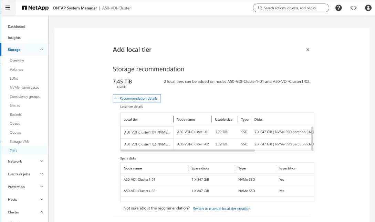The height and width of the screenshot is (222, 375).
Task: Expand the Events & jobs section
Action: coord(42,174)
